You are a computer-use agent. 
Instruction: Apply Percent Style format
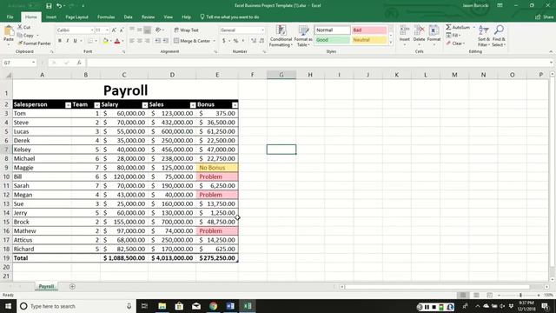[x=235, y=41]
